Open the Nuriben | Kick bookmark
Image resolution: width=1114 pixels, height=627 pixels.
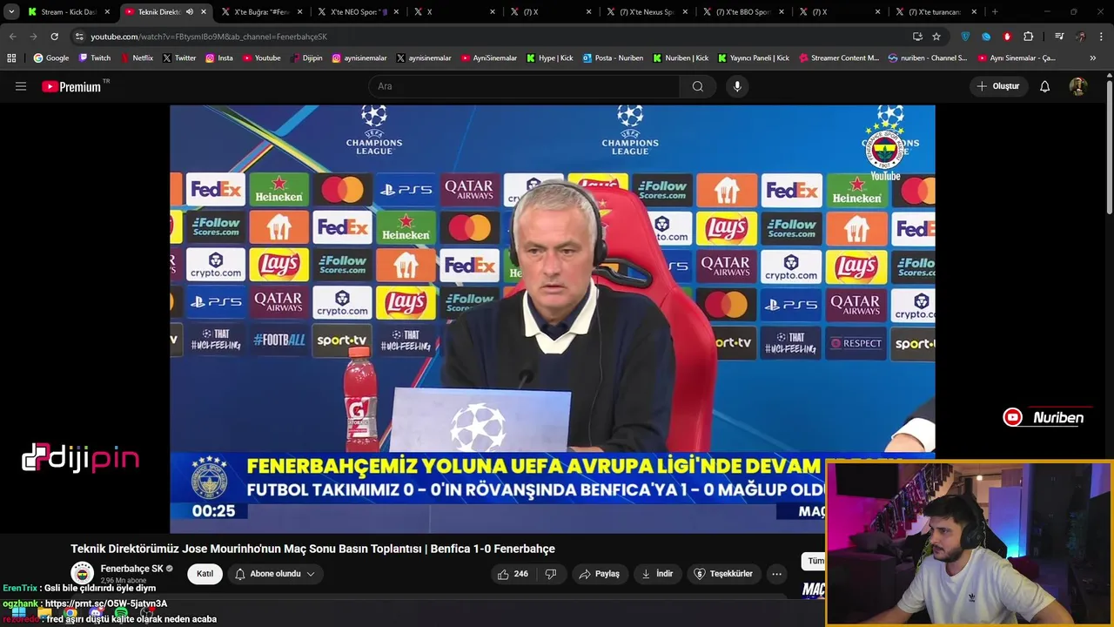pos(680,57)
